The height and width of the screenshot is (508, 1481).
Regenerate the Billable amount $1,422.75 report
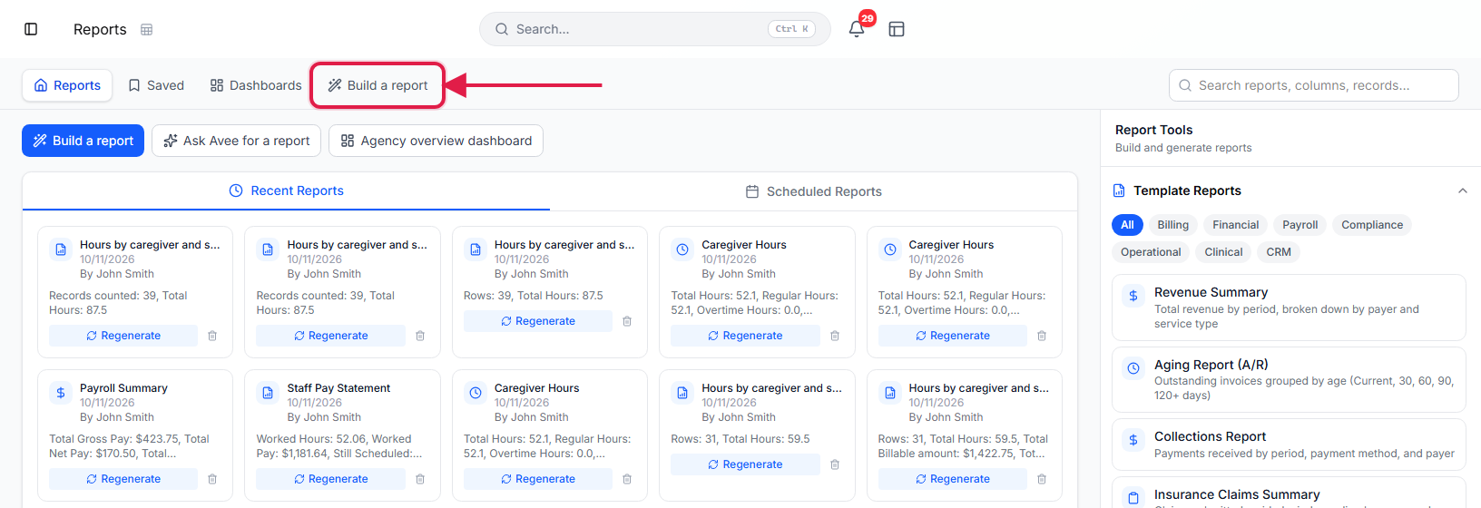[953, 479]
